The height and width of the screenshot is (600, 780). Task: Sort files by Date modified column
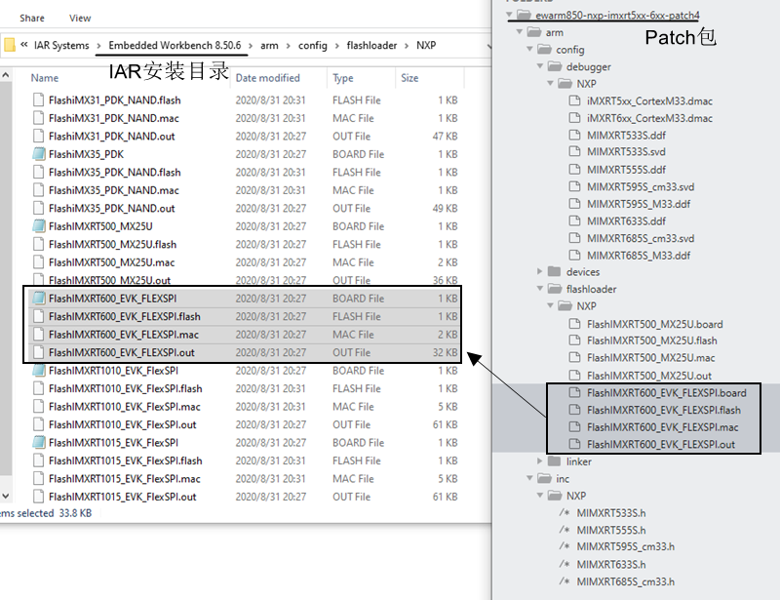[267, 78]
